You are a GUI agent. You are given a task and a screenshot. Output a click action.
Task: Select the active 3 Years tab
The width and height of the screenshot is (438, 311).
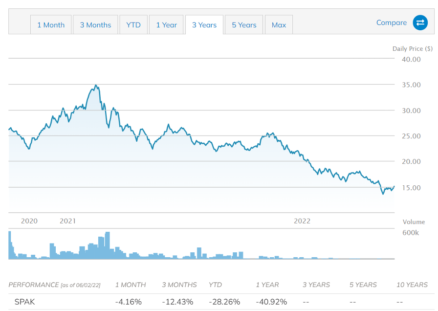click(204, 25)
